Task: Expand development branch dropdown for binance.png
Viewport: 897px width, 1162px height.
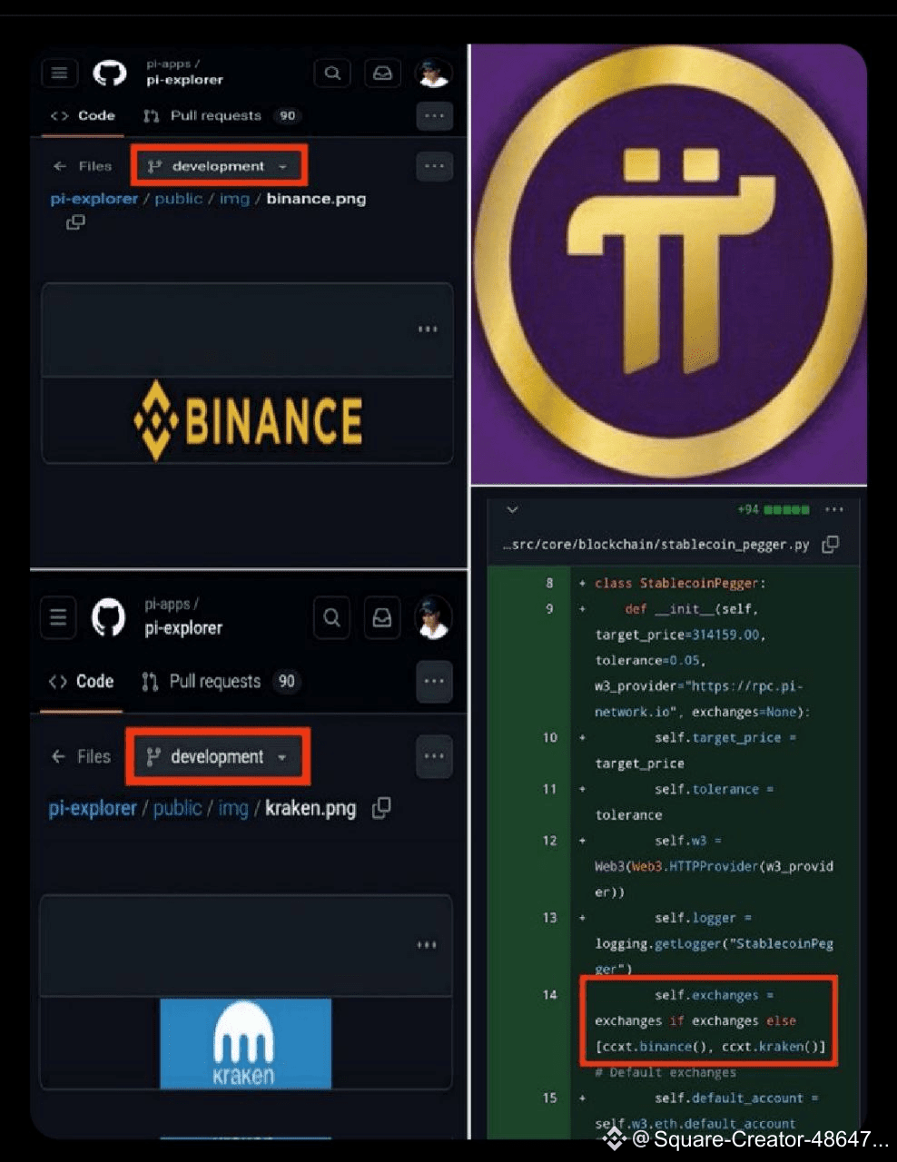Action: [x=218, y=166]
